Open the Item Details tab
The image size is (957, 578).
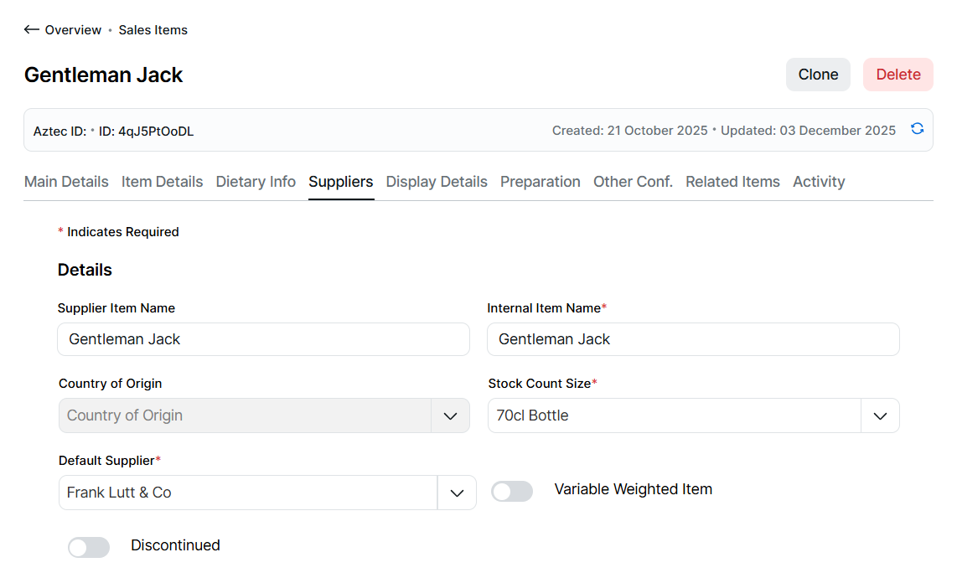pyautogui.click(x=162, y=182)
